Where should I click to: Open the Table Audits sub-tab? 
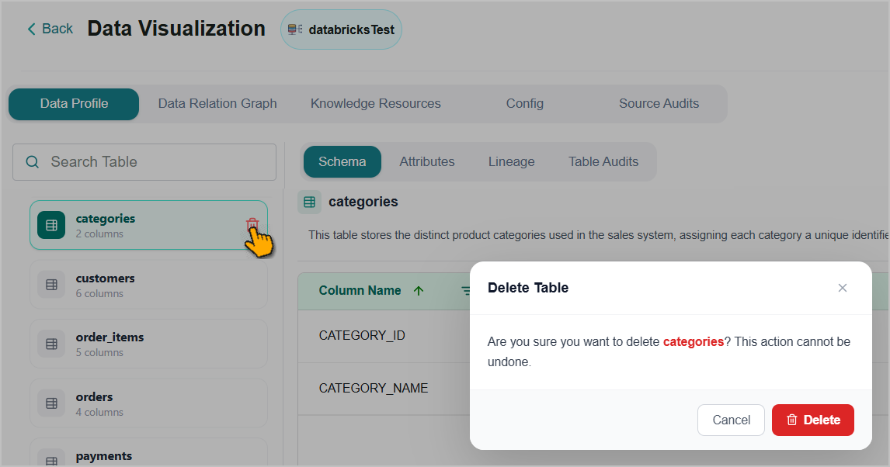[603, 161]
